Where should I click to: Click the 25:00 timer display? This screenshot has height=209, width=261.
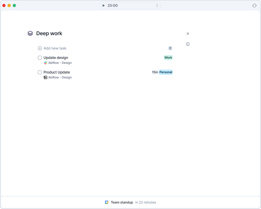tap(113, 5)
